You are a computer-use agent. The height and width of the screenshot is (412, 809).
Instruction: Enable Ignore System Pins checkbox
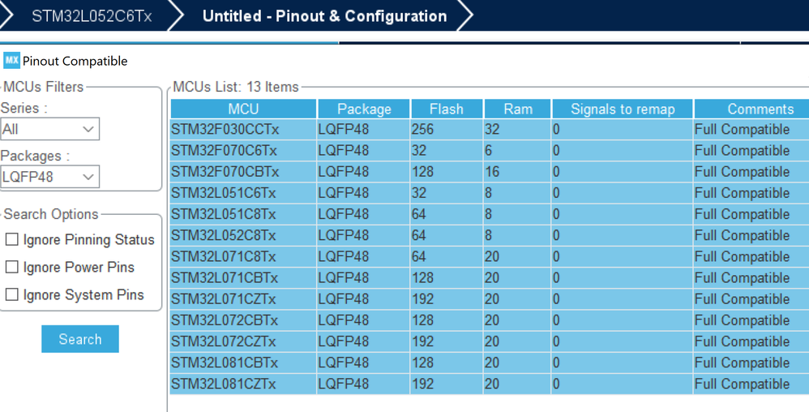(12, 294)
